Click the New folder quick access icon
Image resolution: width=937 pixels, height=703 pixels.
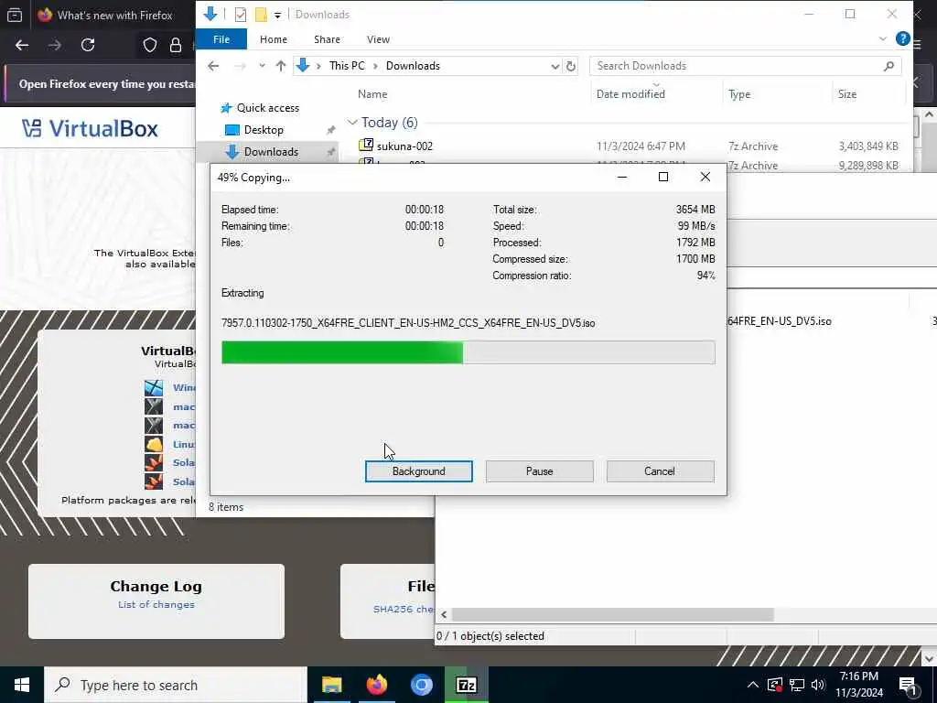tap(261, 15)
